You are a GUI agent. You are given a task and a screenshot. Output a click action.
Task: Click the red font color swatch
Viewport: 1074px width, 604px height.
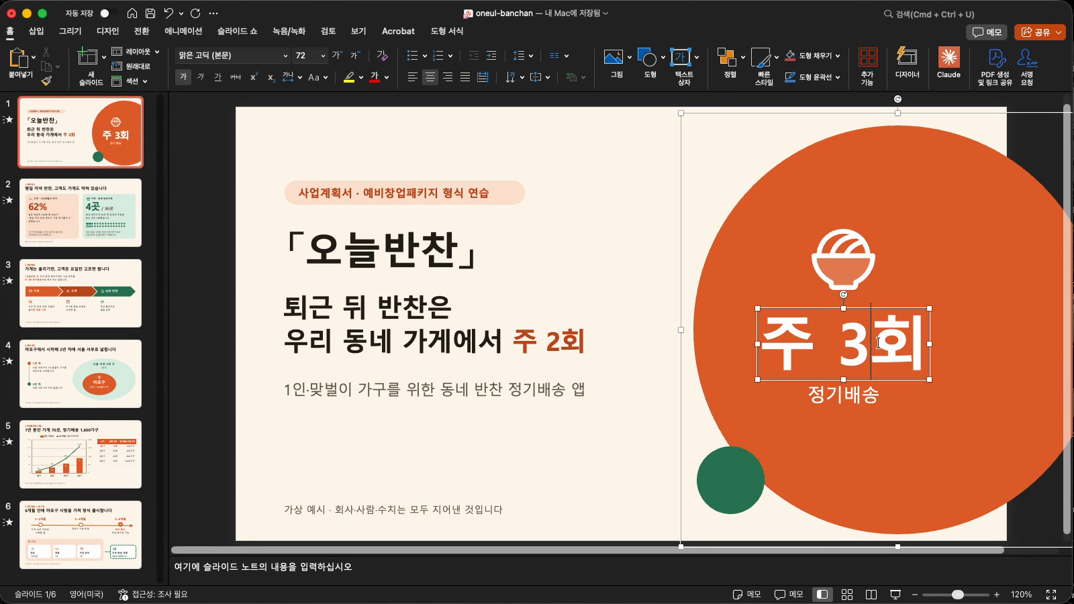click(x=375, y=77)
